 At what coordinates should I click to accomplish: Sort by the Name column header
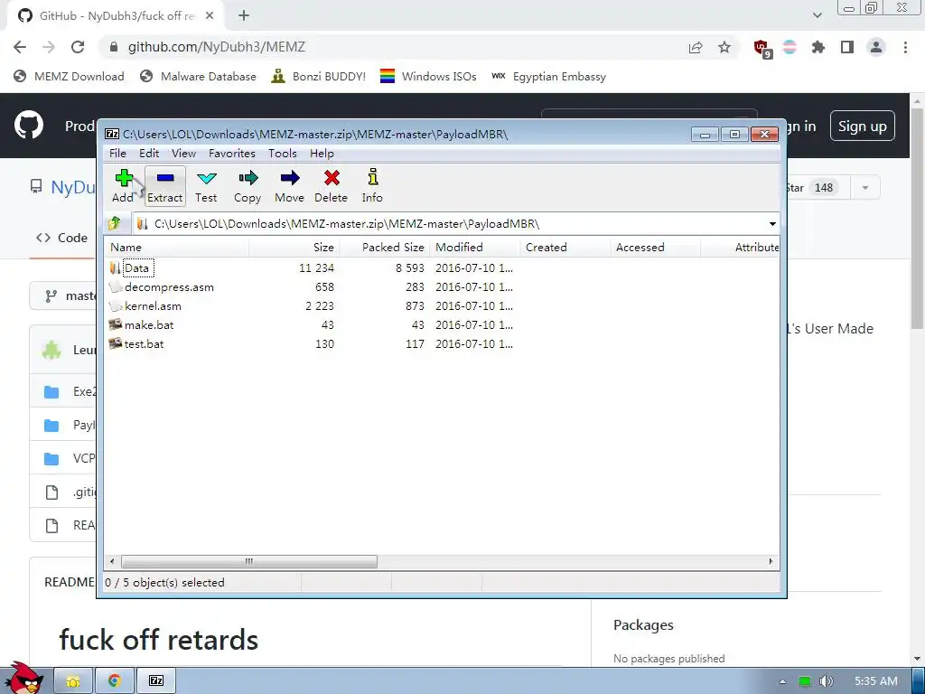coord(177,248)
